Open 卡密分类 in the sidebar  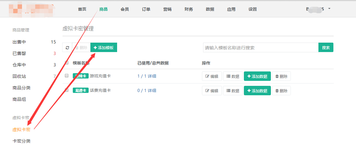[21, 141]
